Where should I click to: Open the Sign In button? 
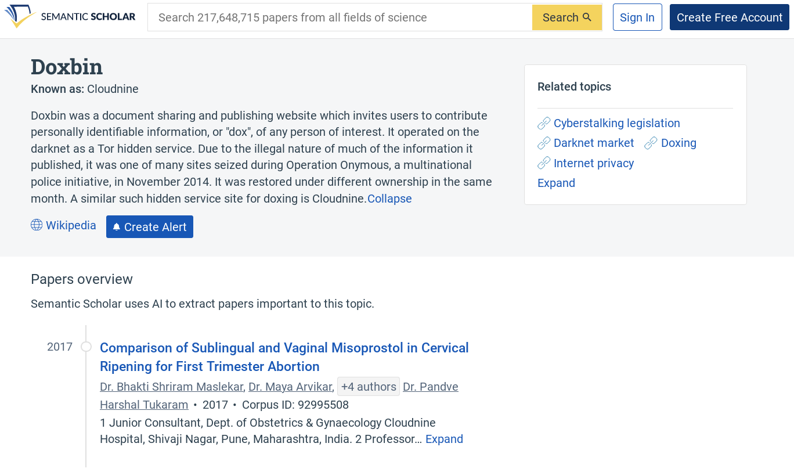coord(637,17)
